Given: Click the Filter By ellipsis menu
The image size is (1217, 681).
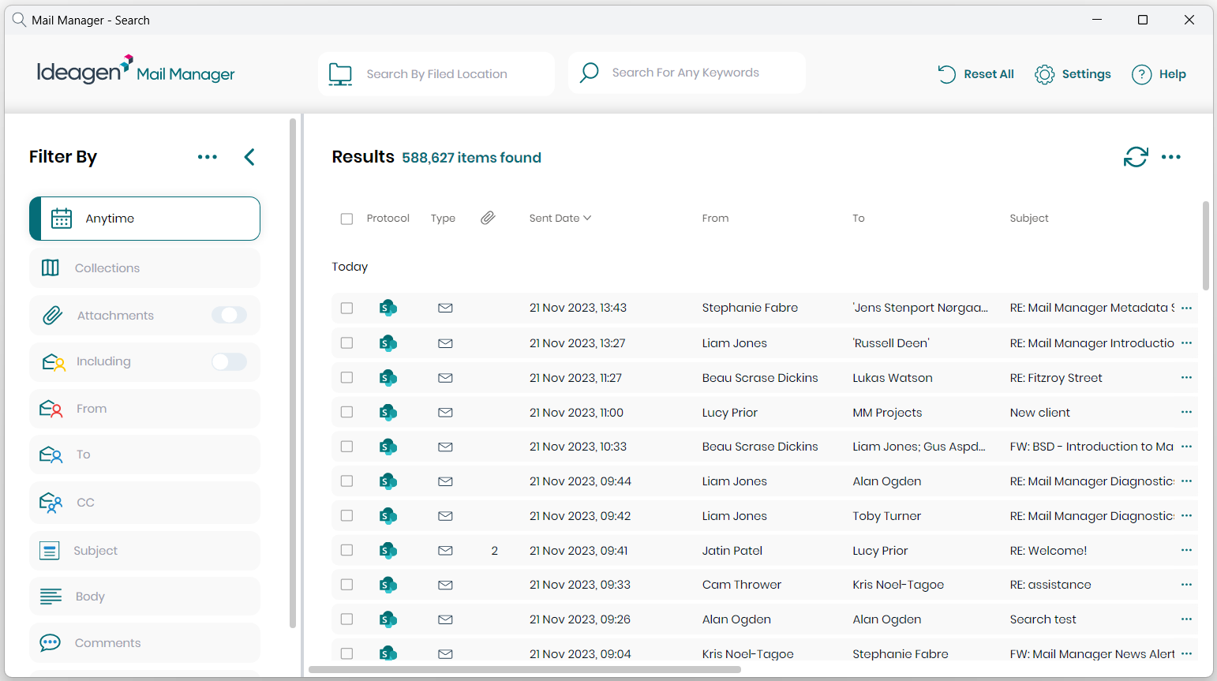Looking at the screenshot, I should (x=208, y=157).
